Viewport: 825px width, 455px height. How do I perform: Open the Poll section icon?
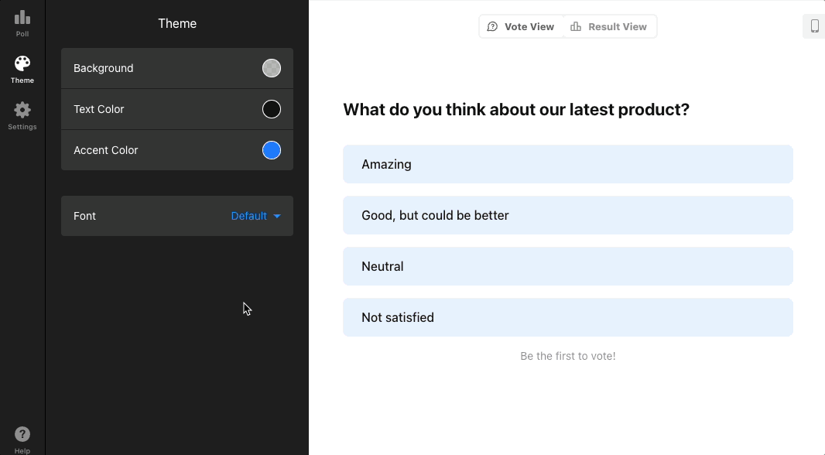(22, 18)
